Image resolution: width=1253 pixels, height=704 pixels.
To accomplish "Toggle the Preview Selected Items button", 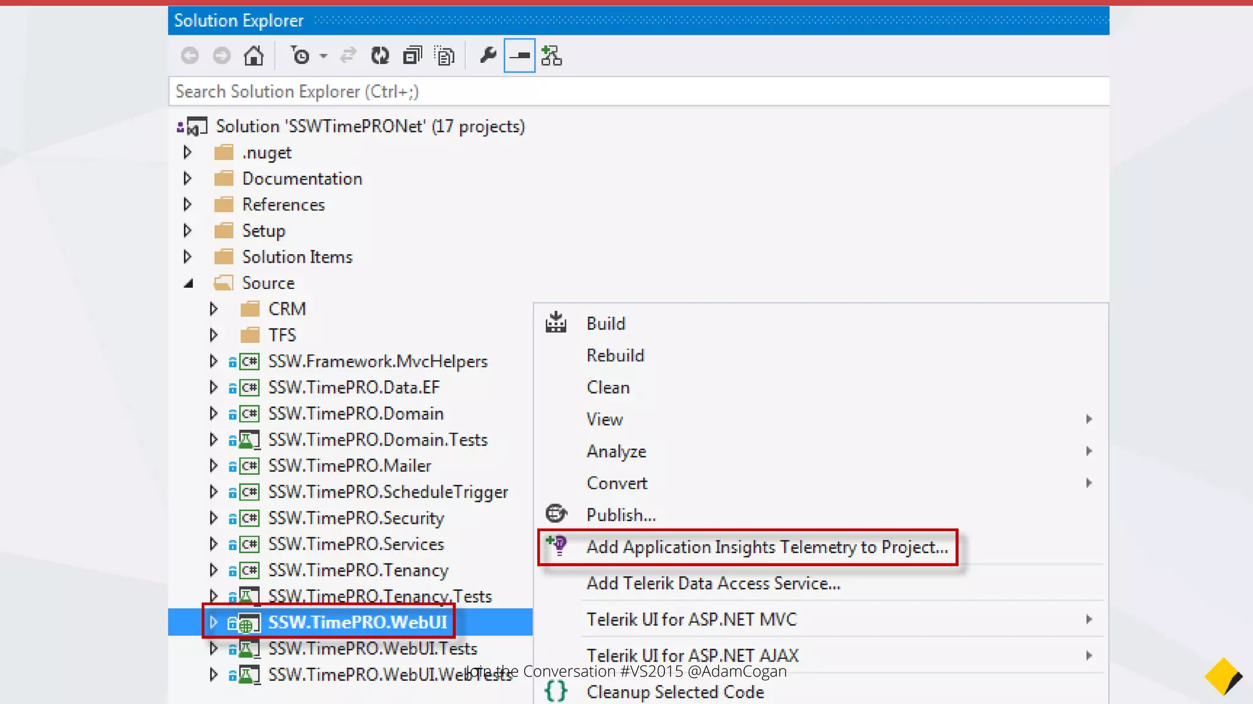I will tap(519, 56).
